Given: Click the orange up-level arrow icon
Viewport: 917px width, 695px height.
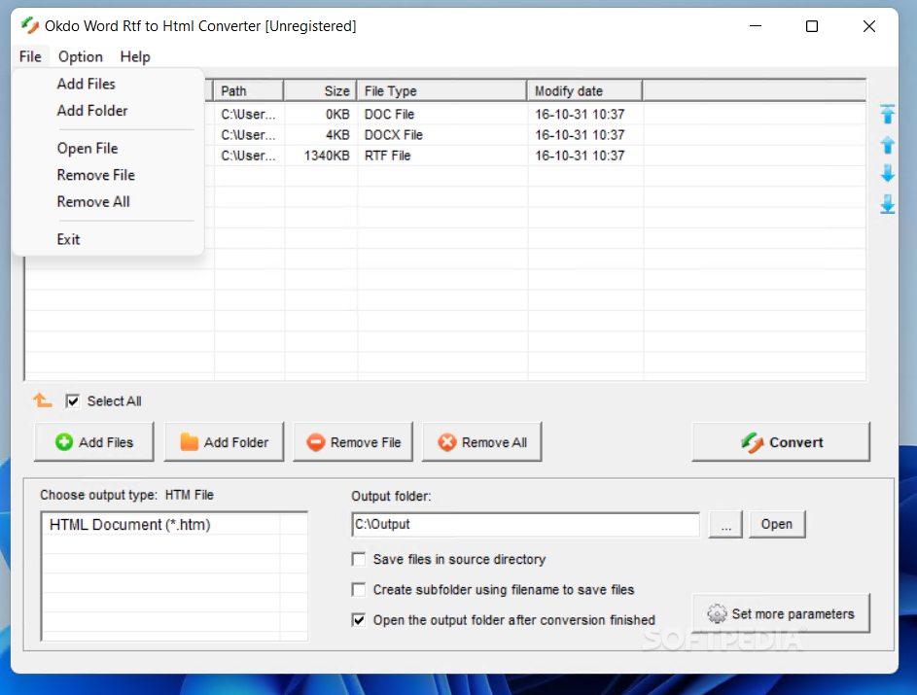Looking at the screenshot, I should (42, 400).
